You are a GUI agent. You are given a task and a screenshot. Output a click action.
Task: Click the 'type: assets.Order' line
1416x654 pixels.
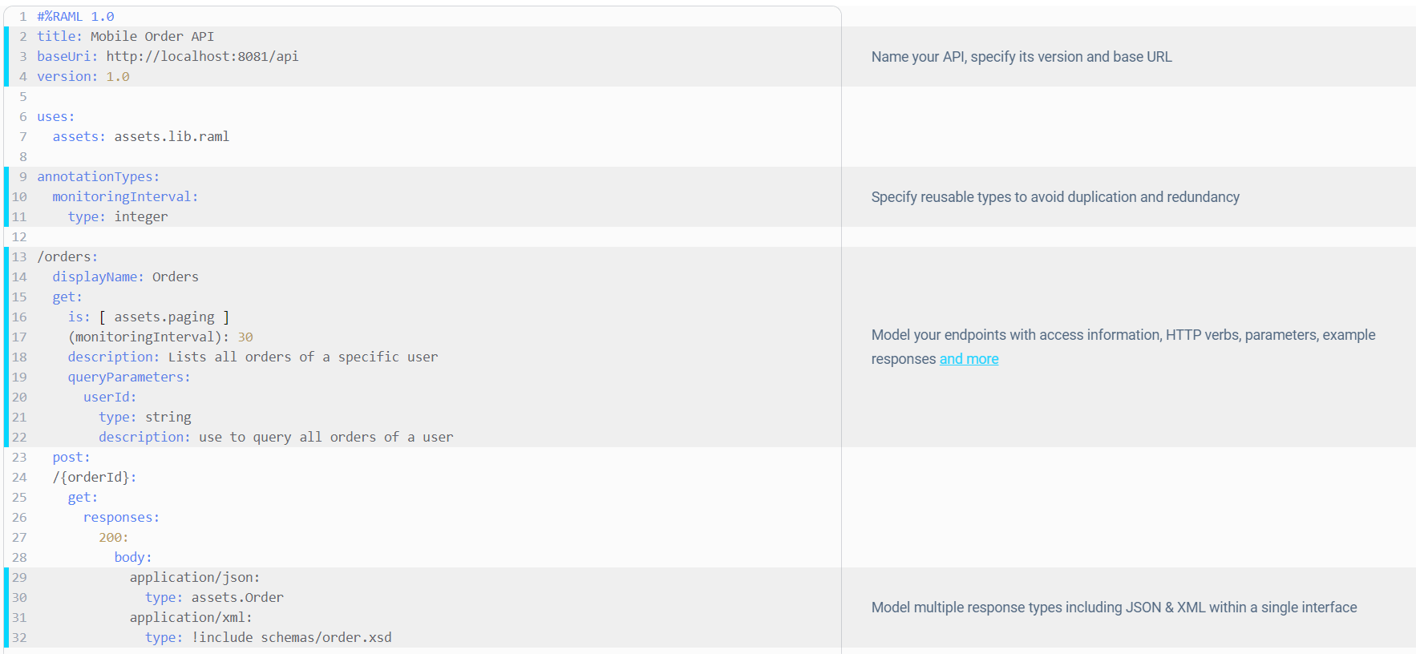[x=214, y=598]
